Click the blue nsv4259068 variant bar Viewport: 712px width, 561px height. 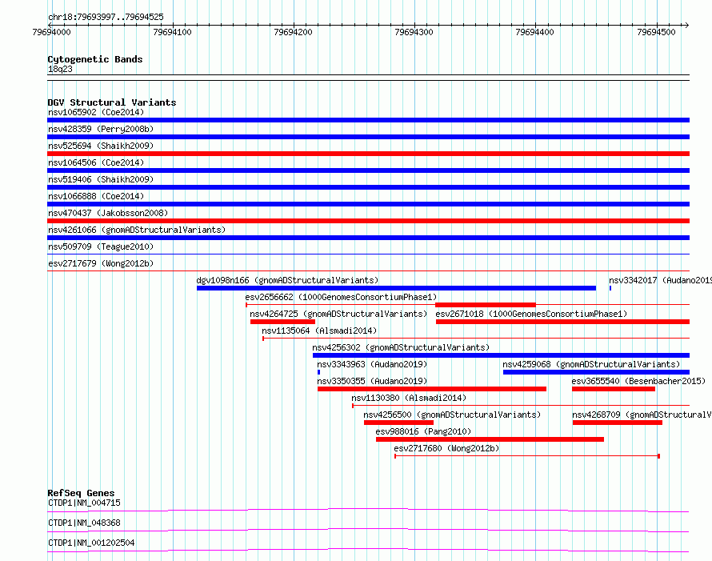point(596,372)
